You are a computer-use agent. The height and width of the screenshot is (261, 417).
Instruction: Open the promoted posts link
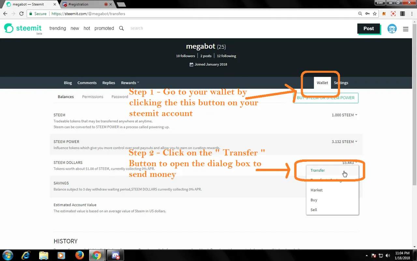coord(104,28)
